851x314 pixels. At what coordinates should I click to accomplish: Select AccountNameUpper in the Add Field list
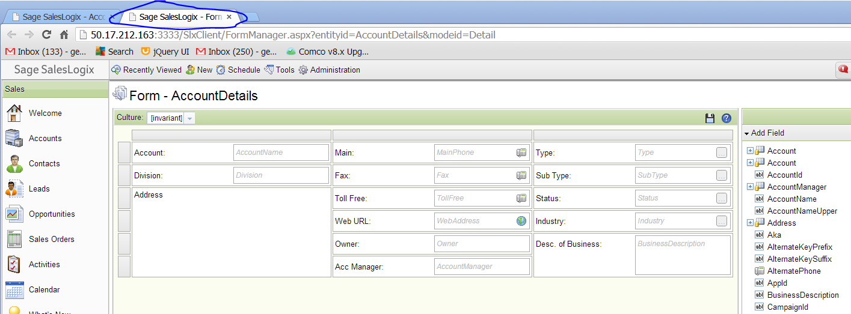pyautogui.click(x=802, y=211)
